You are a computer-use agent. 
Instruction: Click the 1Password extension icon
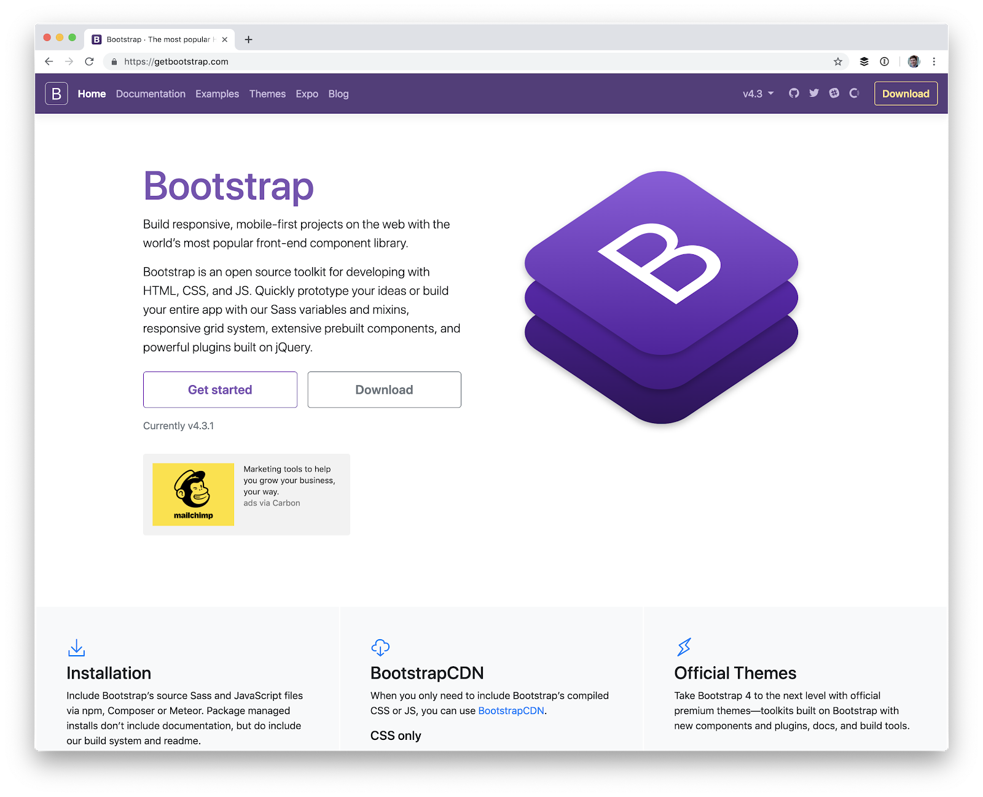[884, 61]
